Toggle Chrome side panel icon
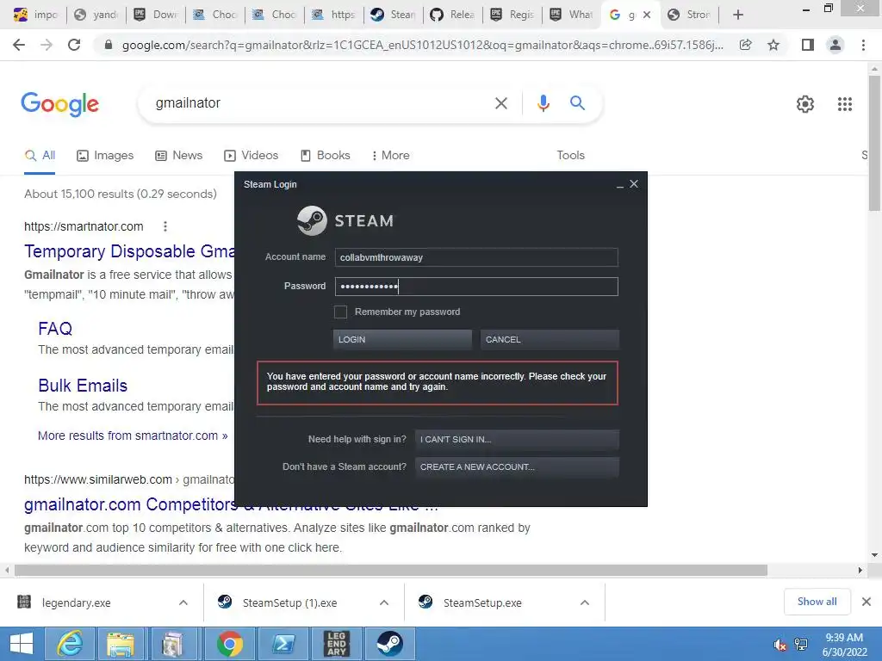 (808, 45)
